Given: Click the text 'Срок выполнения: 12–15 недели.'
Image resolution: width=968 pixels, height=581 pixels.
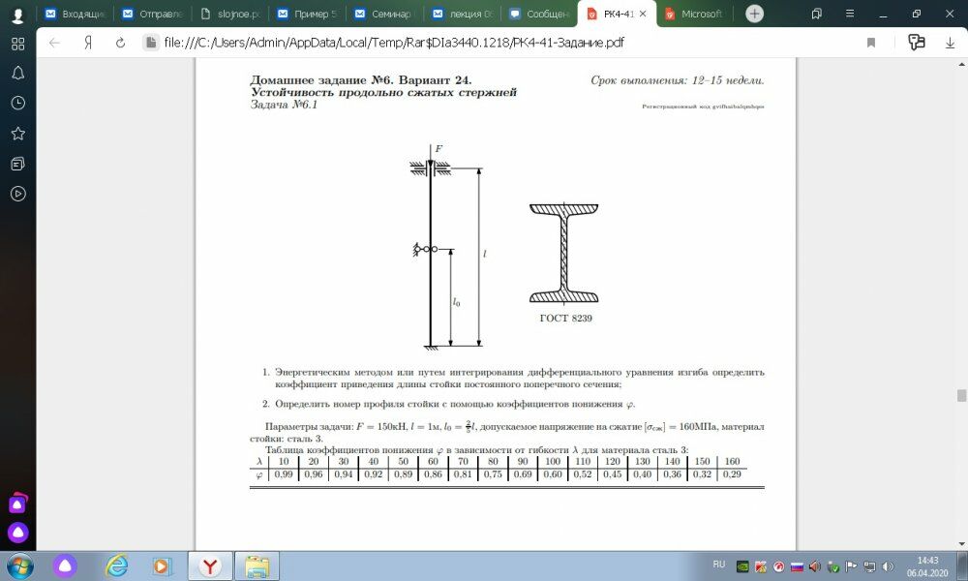Looking at the screenshot, I should 678,80.
